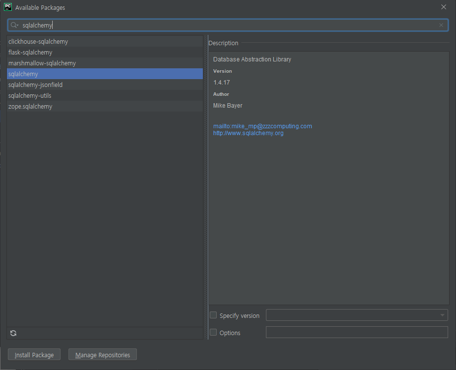Viewport: 456px width, 370px height.
Task: Click the version value 1.4.17
Action: point(222,83)
